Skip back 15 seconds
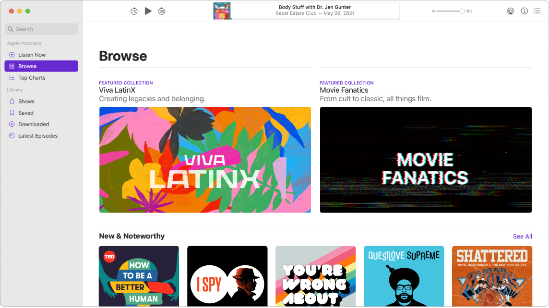The image size is (549, 308). pos(134,11)
